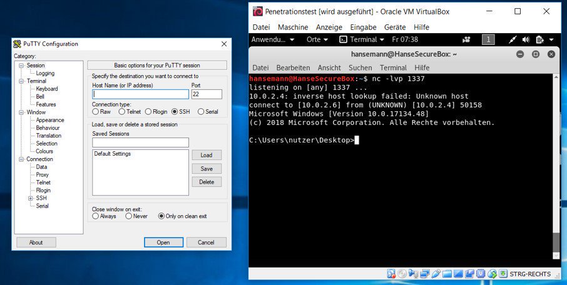Collapse the Session tree node
Screen dimensions: 567x285
point(21,66)
